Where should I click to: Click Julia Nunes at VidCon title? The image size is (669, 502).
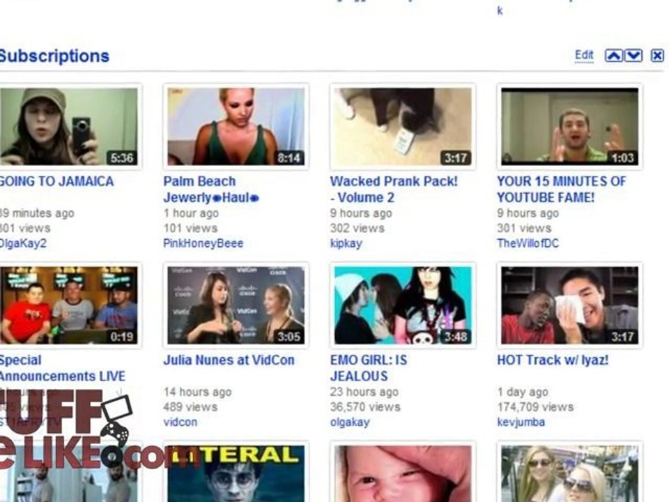point(229,360)
